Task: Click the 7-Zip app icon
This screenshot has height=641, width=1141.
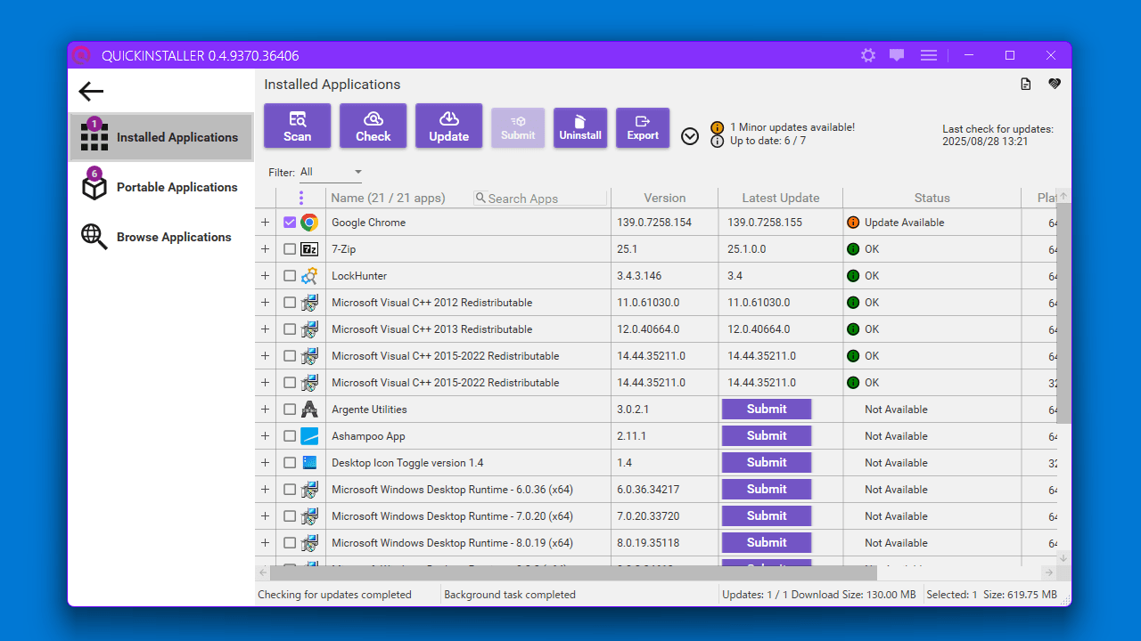Action: [x=309, y=249]
